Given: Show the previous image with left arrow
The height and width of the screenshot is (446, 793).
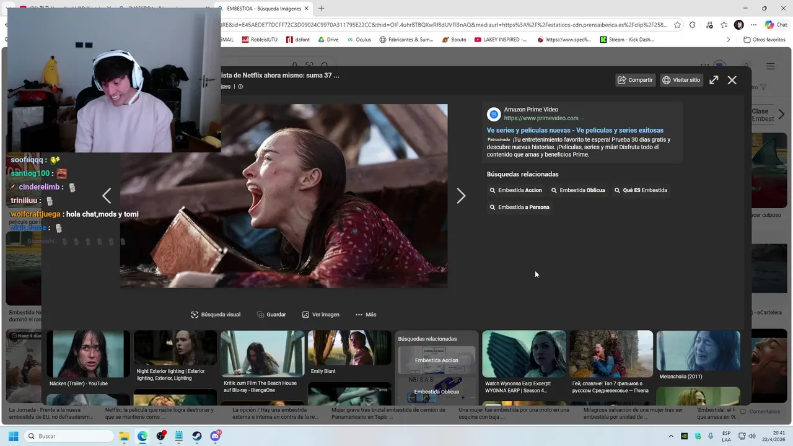Looking at the screenshot, I should [x=107, y=196].
